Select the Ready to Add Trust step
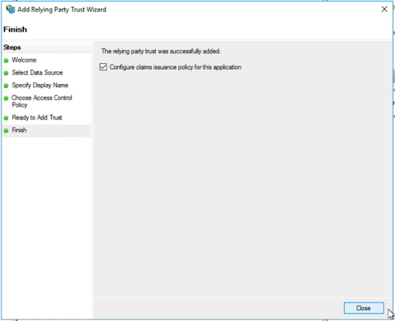The width and height of the screenshot is (395, 321). tap(37, 117)
